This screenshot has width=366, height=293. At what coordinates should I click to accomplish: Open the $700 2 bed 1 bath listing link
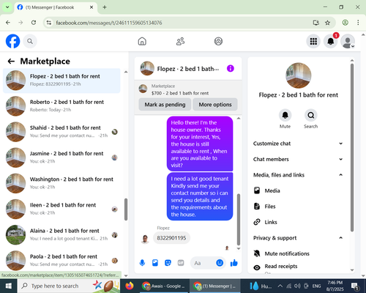tap(180, 93)
